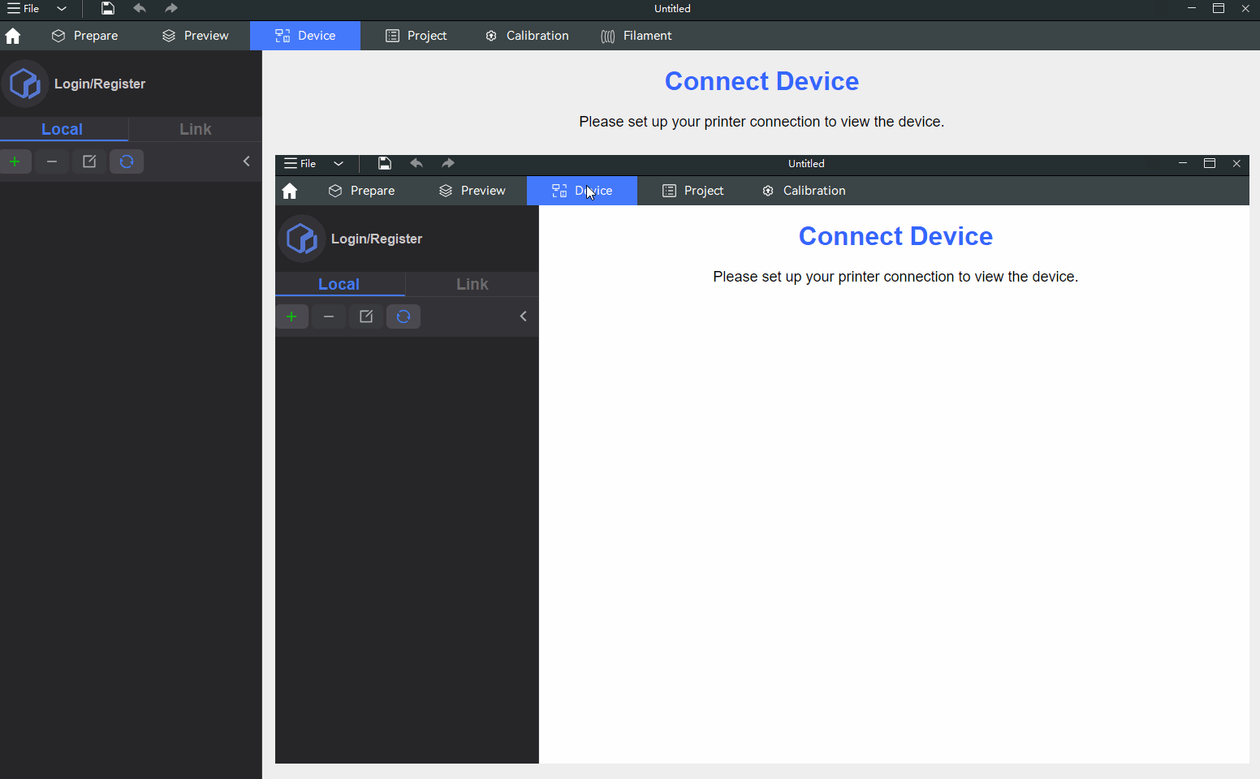Collapse the main sidebar using its left chevron
Screen dimensions: 1260x779
pyautogui.click(x=247, y=161)
